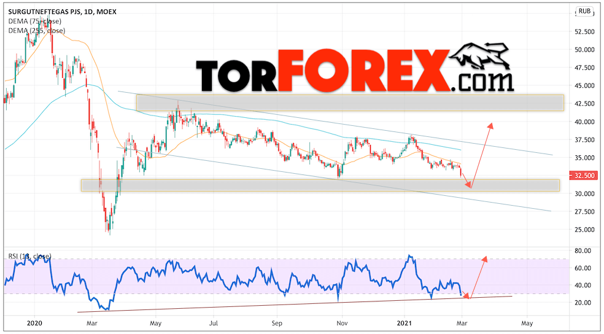Click the 45.000 price axis label
This screenshot has width=604, height=334.
(x=584, y=85)
